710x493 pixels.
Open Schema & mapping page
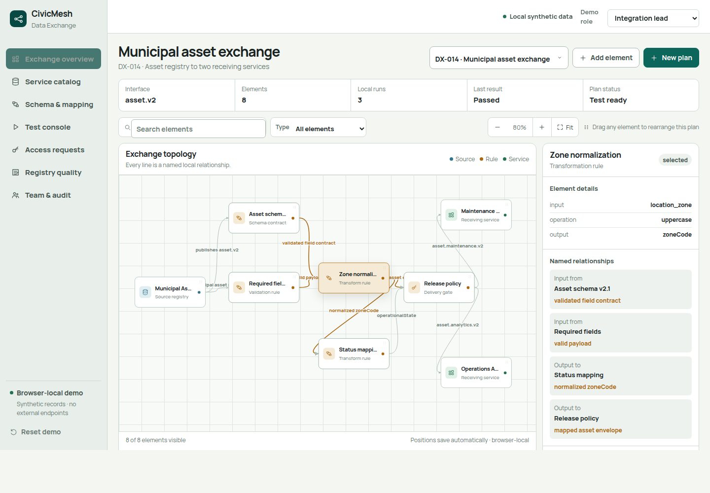point(53,104)
